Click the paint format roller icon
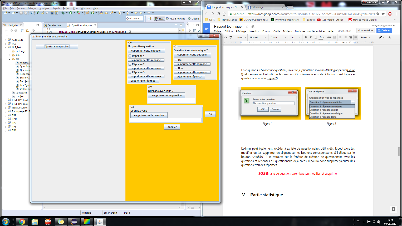 [x=231, y=37]
